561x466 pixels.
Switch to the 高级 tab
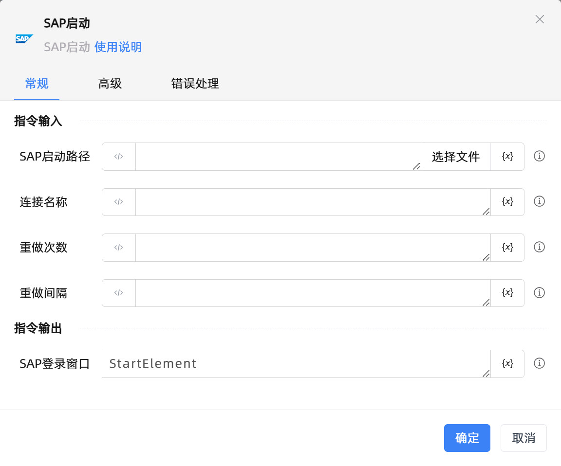(110, 84)
